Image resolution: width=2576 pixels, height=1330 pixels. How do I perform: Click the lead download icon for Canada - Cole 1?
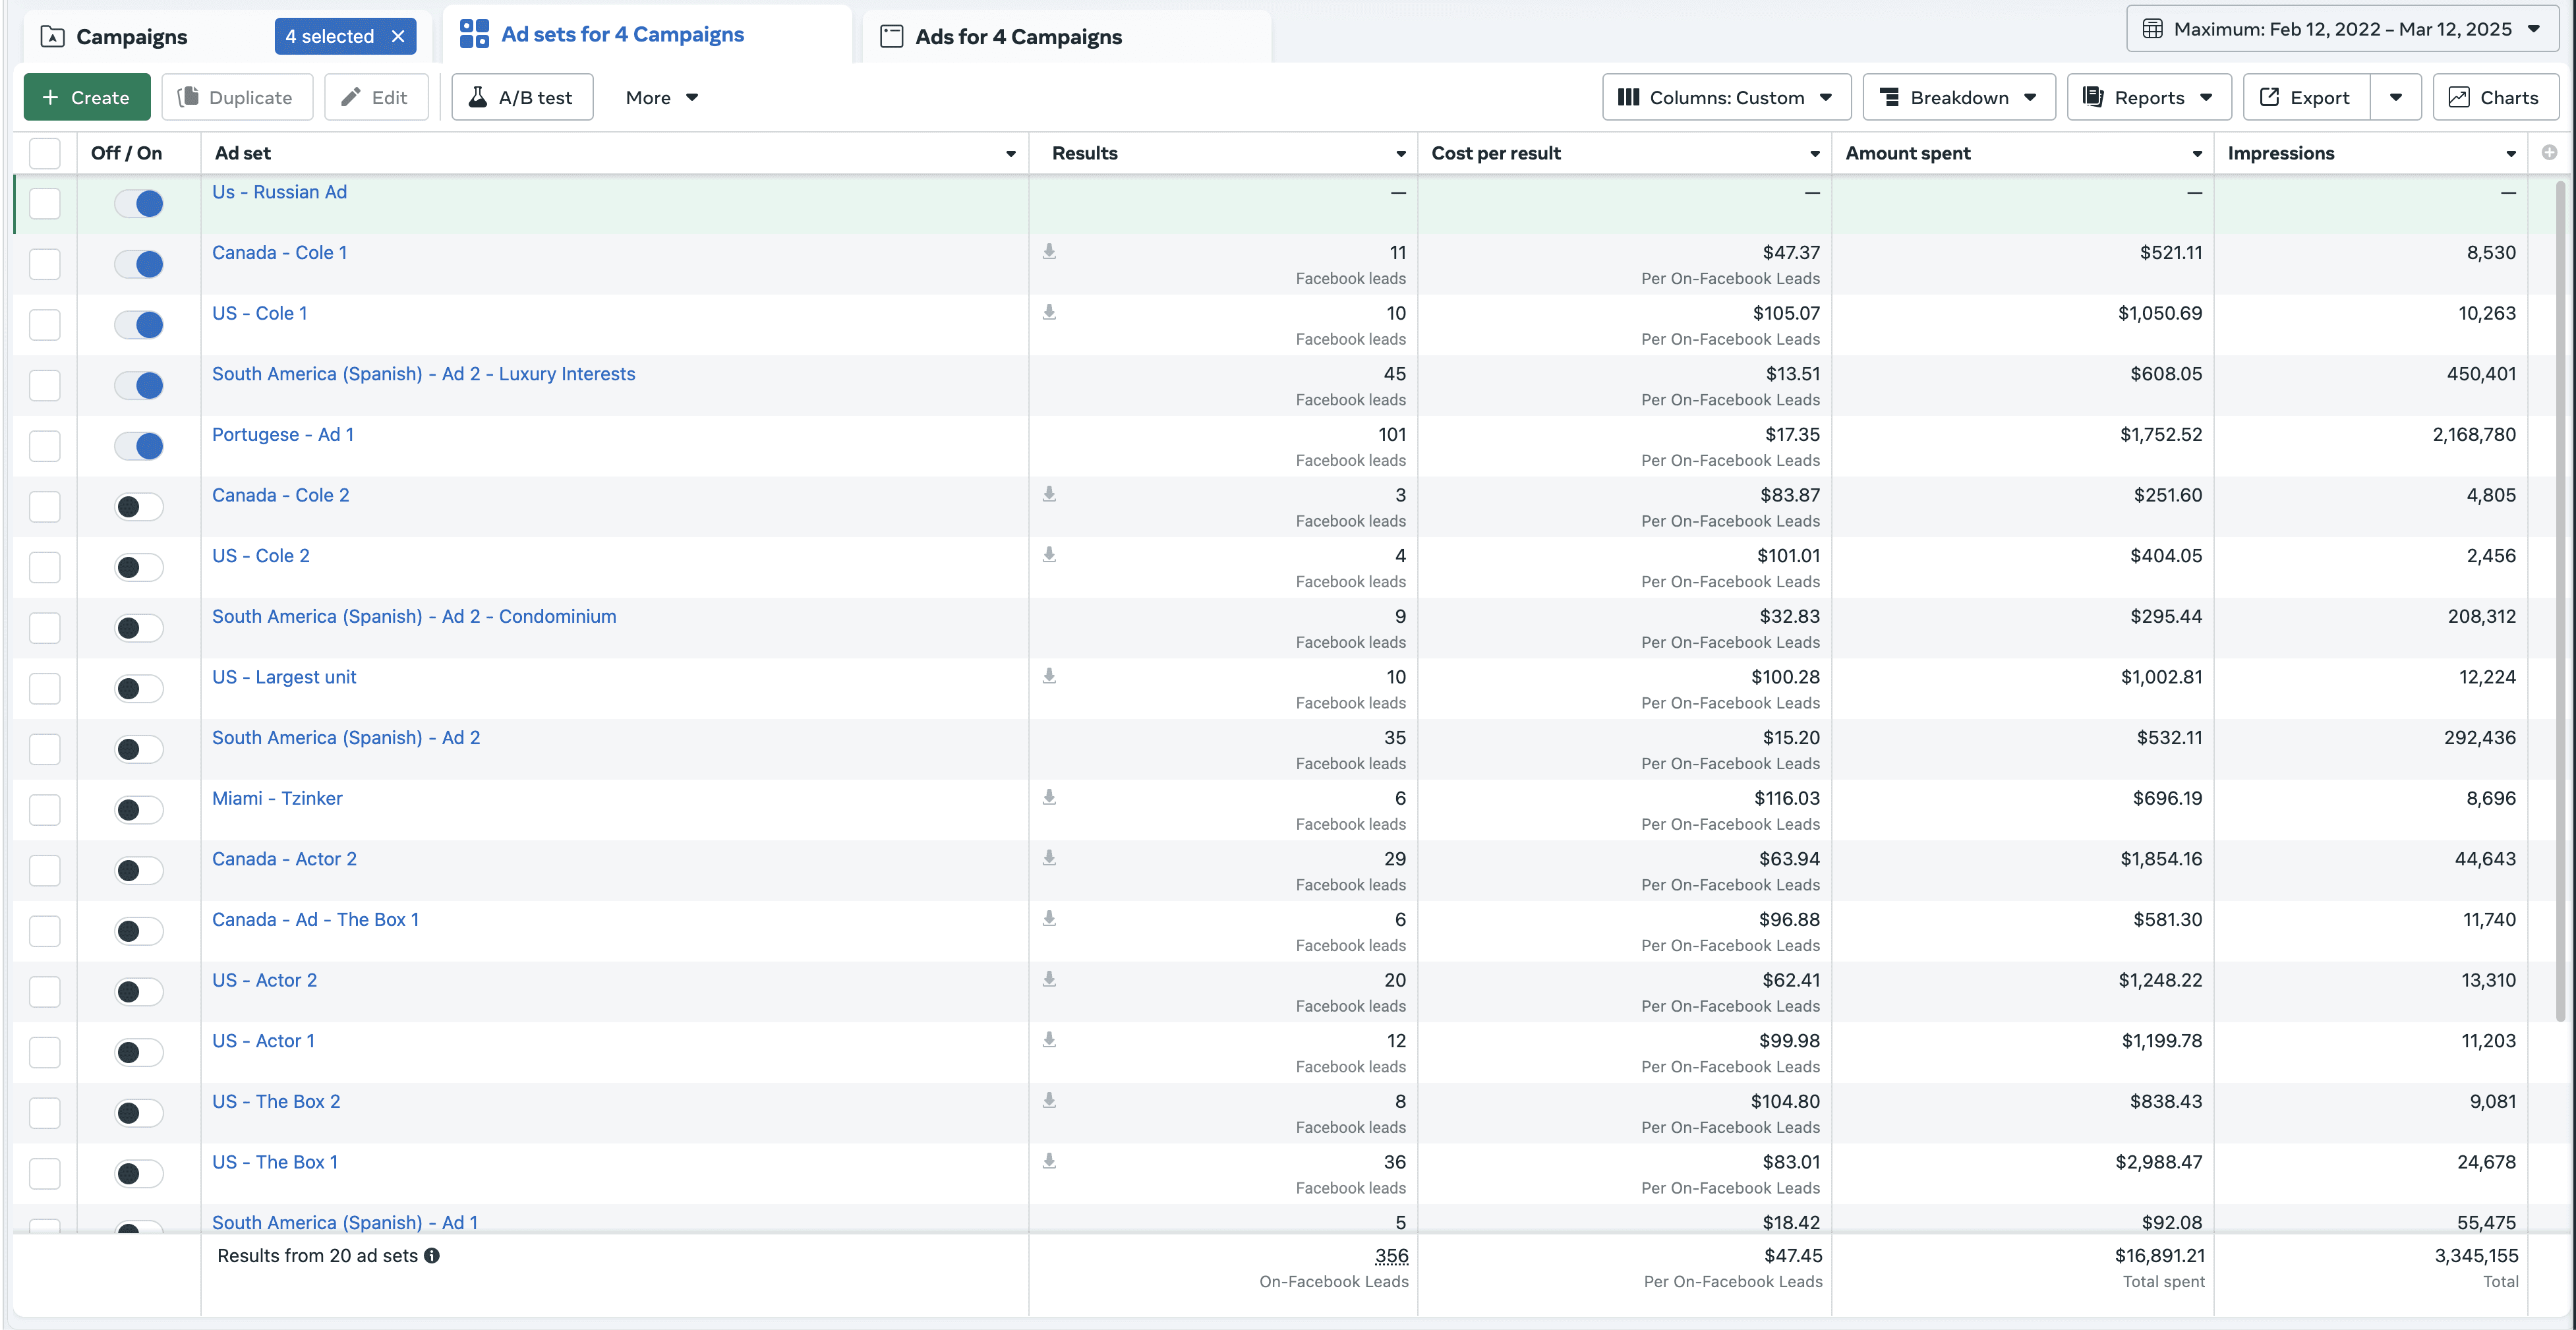tap(1049, 251)
